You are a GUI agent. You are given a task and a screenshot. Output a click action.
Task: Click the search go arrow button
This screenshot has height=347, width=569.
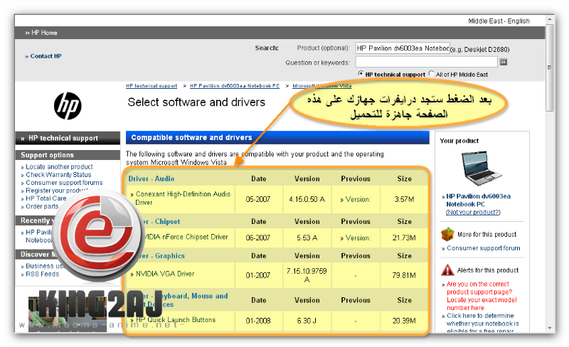(503, 63)
